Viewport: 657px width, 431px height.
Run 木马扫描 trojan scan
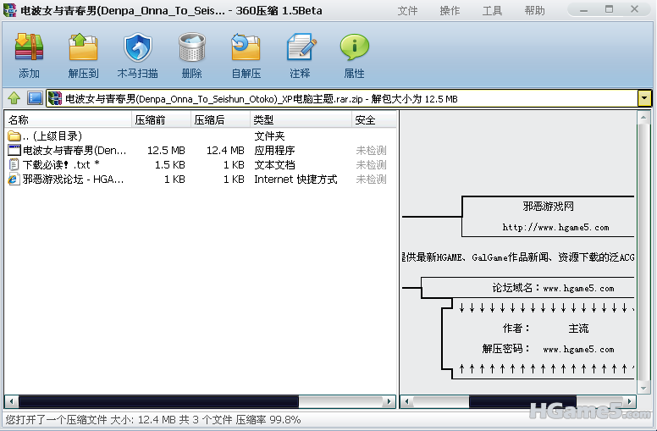[x=137, y=56]
